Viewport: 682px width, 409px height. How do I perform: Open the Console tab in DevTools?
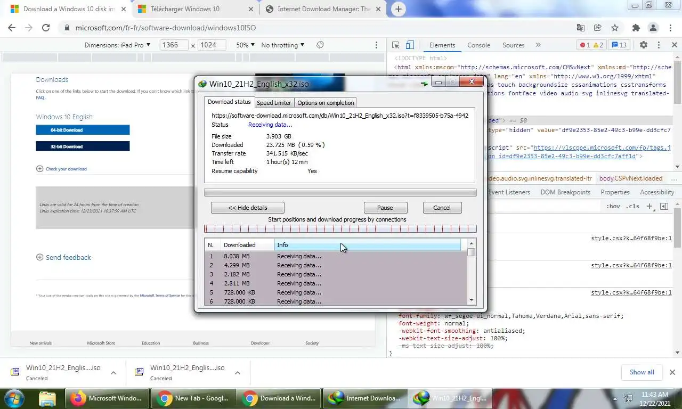click(478, 45)
